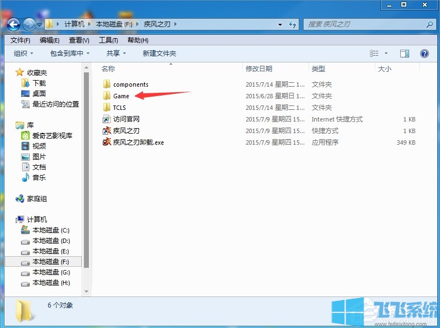Open the help question mark icon
440x328 pixels.
click(425, 54)
